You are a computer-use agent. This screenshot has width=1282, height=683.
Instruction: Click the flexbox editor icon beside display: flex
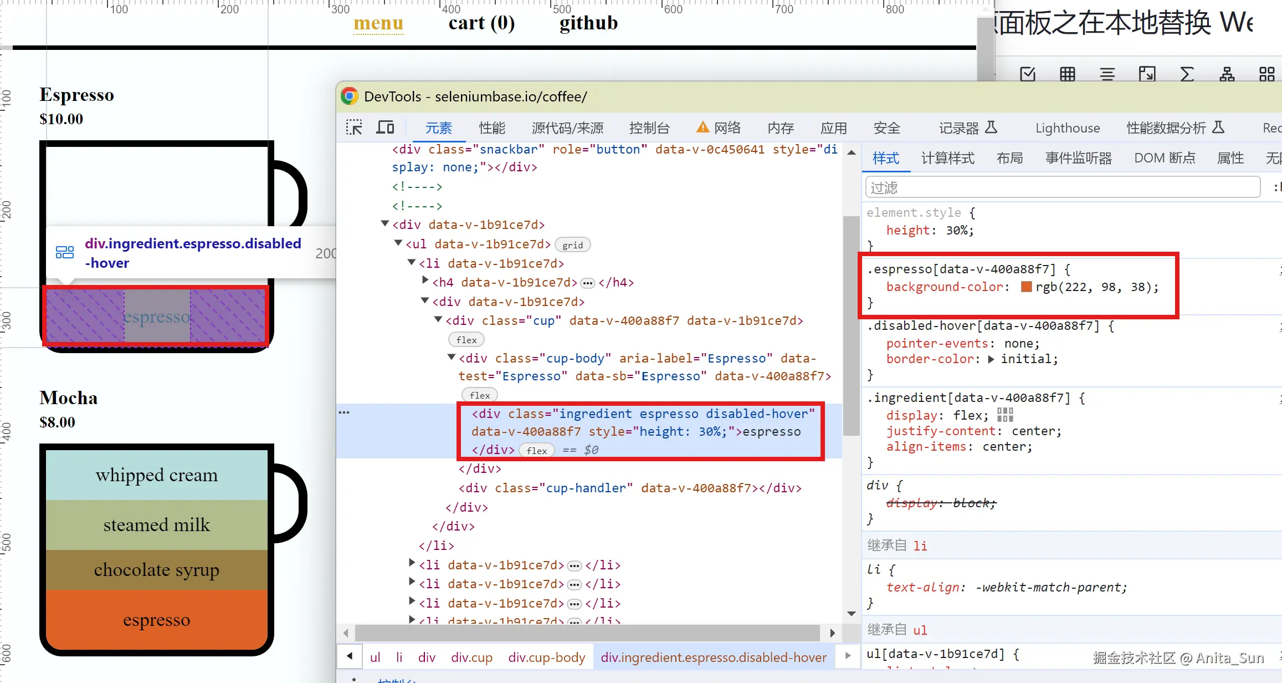click(x=1004, y=415)
